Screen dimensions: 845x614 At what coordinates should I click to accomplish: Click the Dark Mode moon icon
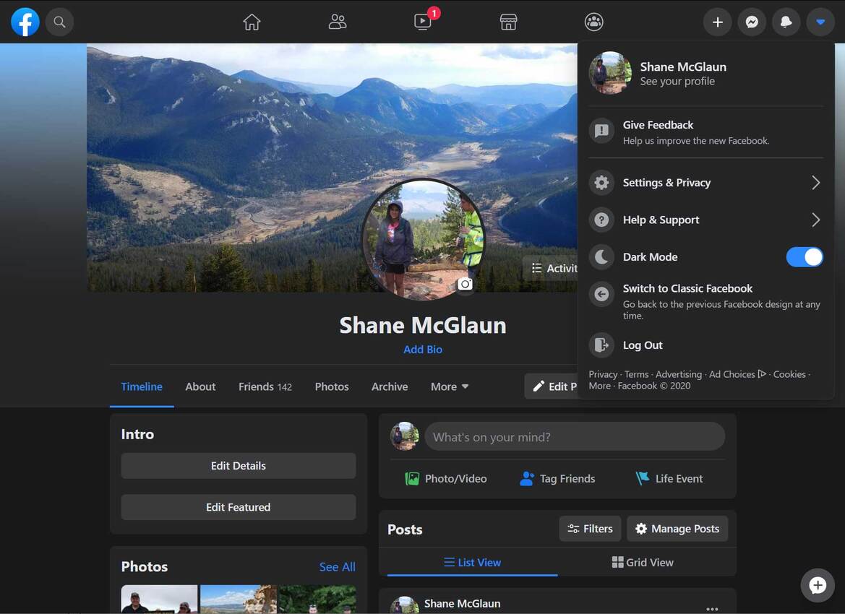[x=601, y=257]
